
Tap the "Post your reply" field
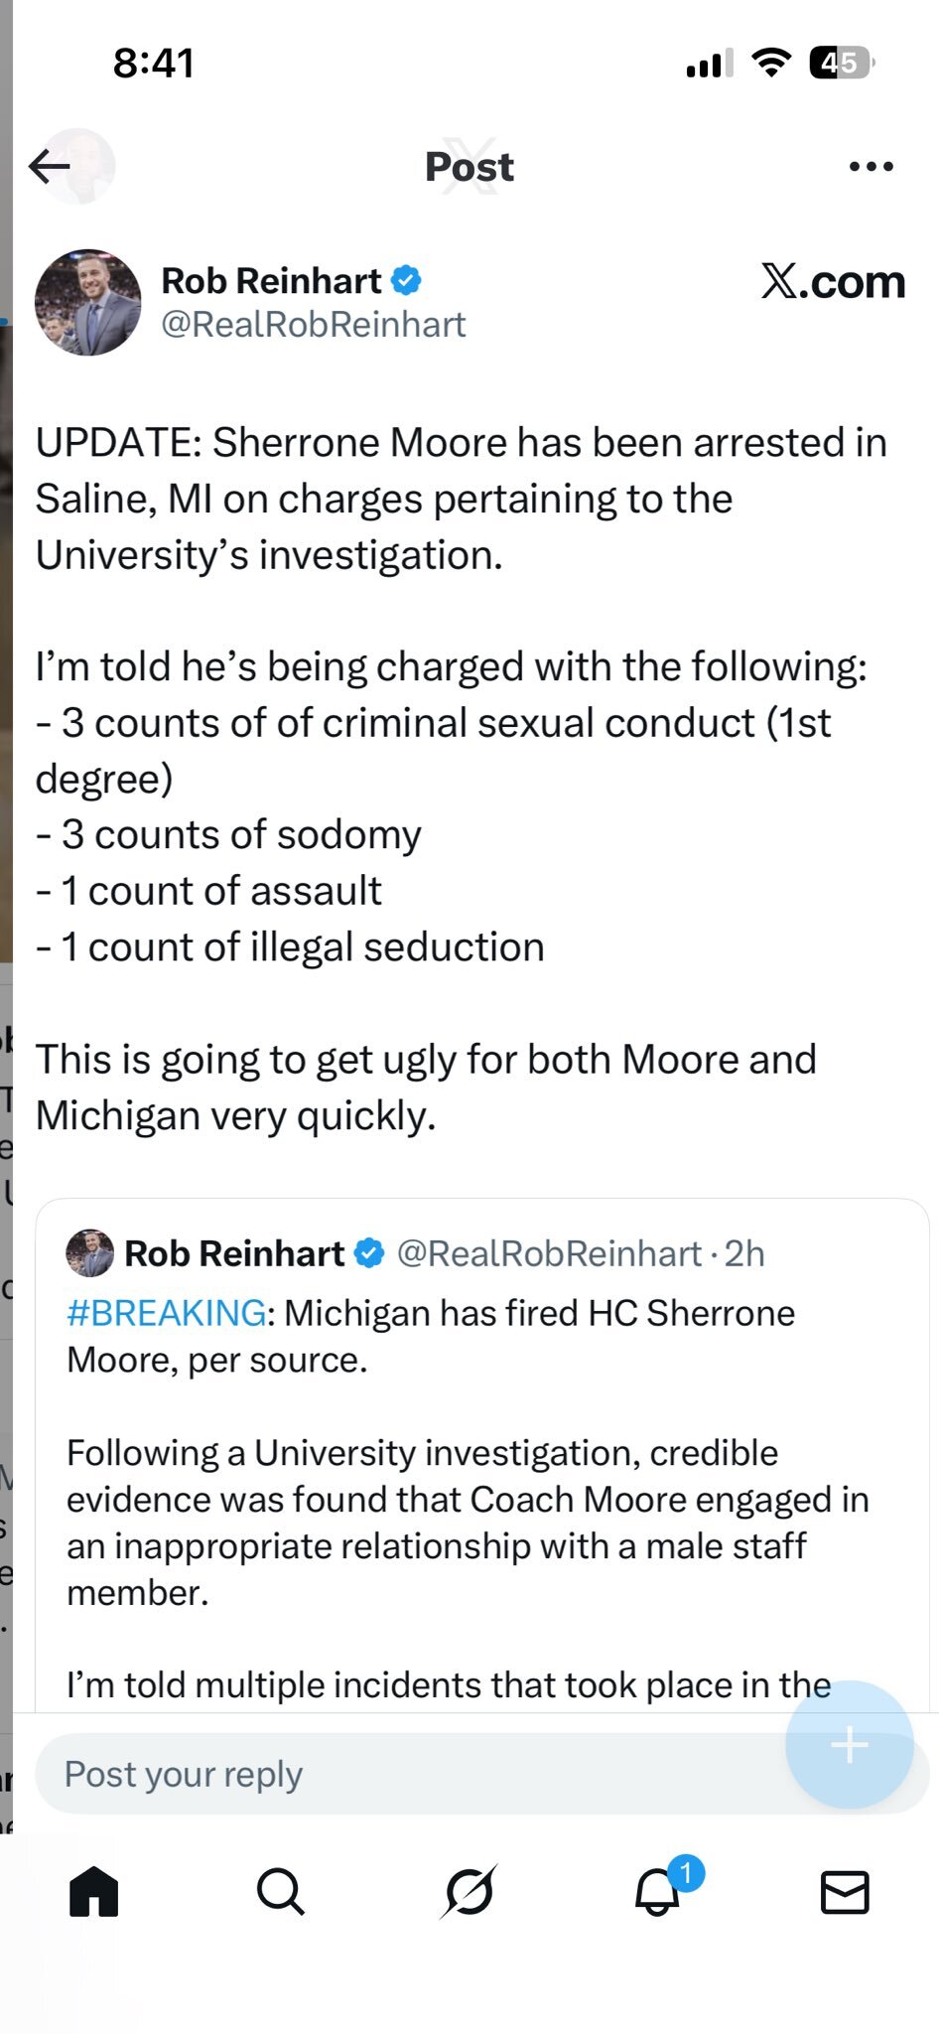[397, 1774]
